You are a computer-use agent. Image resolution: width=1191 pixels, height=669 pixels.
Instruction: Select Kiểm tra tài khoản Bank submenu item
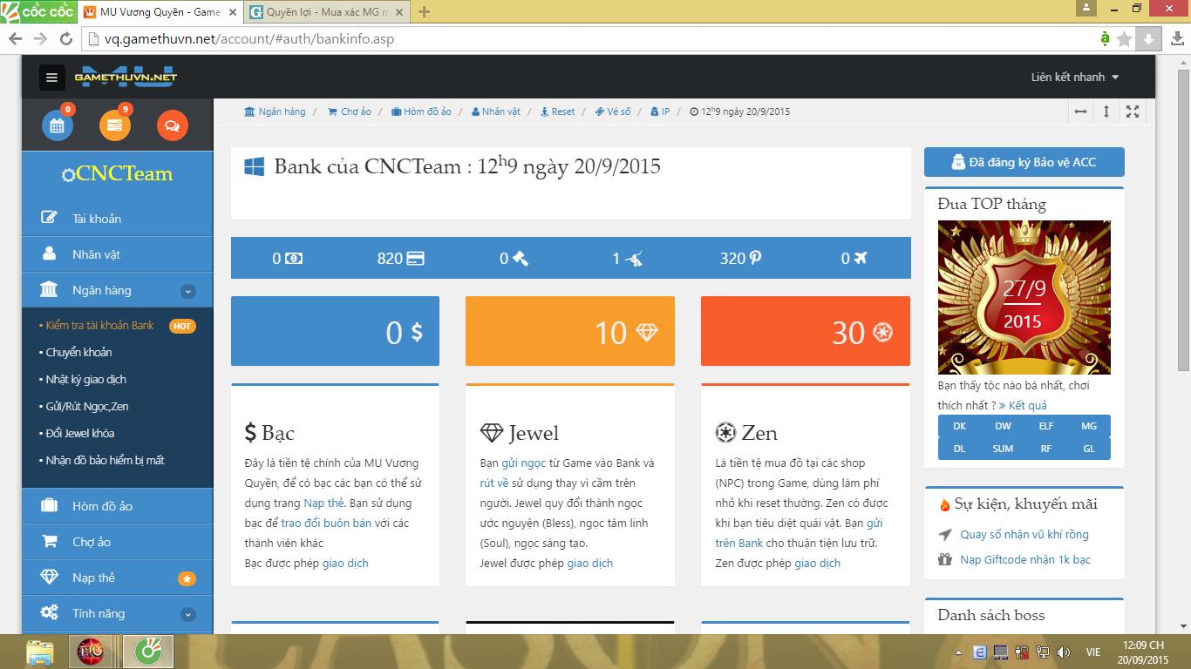(99, 325)
